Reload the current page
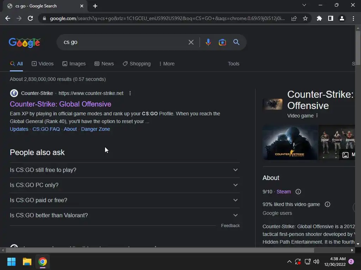361x270 pixels. pos(30,18)
